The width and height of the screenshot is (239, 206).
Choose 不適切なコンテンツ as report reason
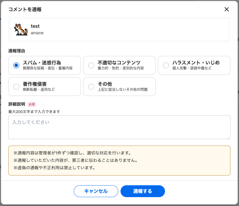pyautogui.click(x=91, y=65)
